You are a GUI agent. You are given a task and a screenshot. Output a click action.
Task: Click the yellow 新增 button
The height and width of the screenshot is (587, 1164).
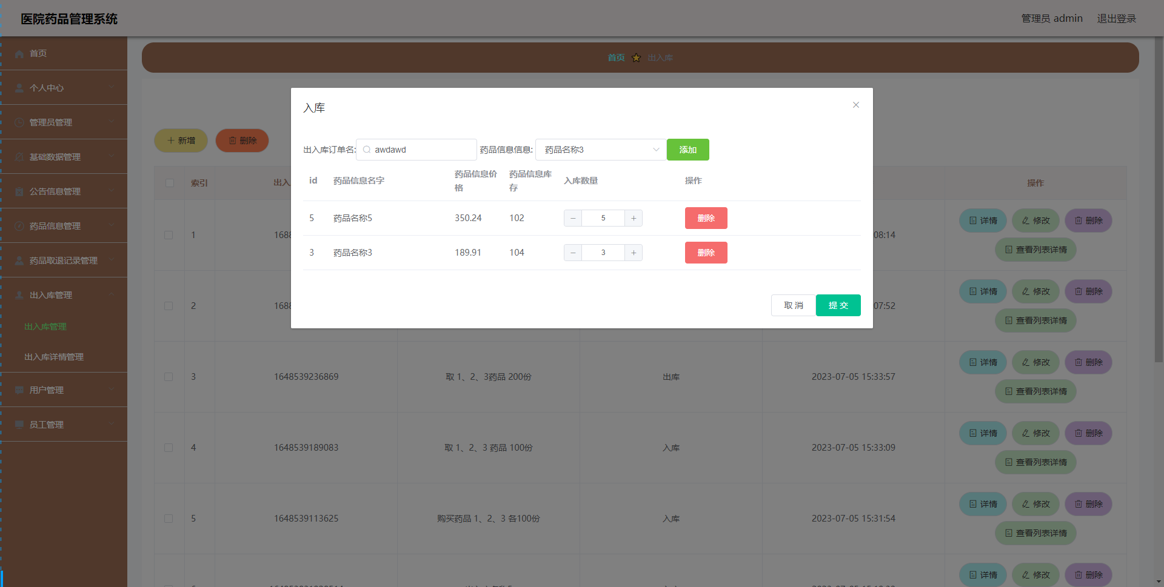181,141
